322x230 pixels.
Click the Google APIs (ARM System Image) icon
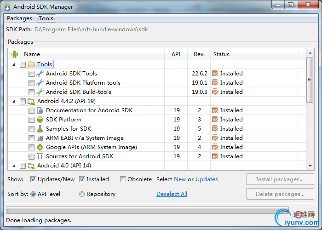pyautogui.click(x=40, y=147)
